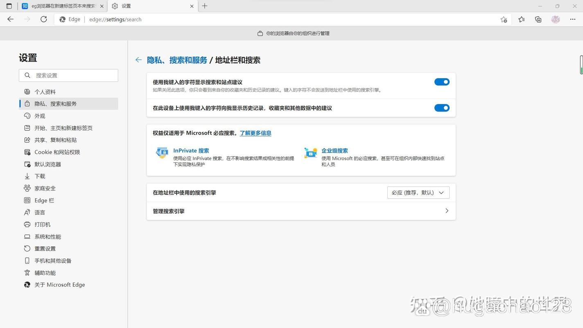Open 系统和性能 settings section

point(68,237)
